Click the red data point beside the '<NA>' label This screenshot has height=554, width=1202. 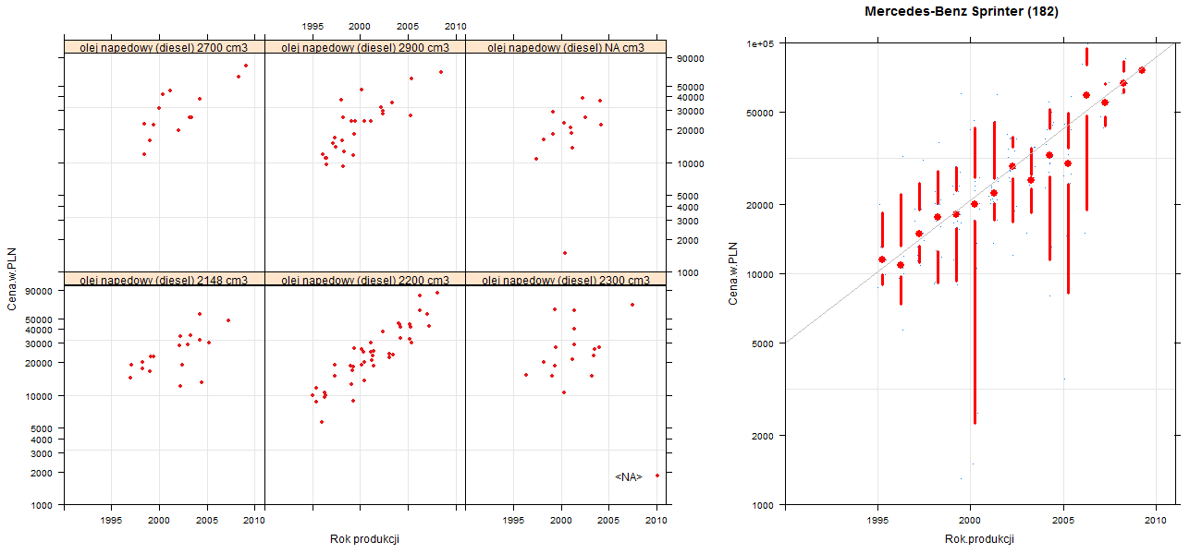point(657,476)
